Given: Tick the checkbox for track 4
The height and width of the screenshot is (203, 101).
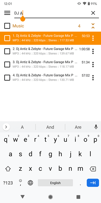Looking at the screenshot, I should 7,78.
